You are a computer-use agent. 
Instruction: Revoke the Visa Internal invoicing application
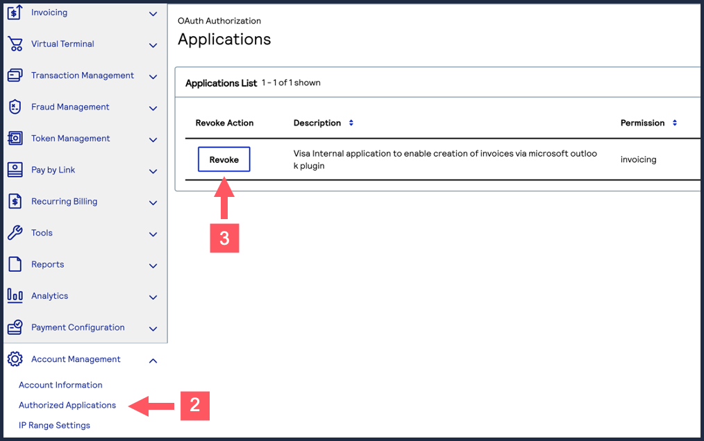(224, 159)
